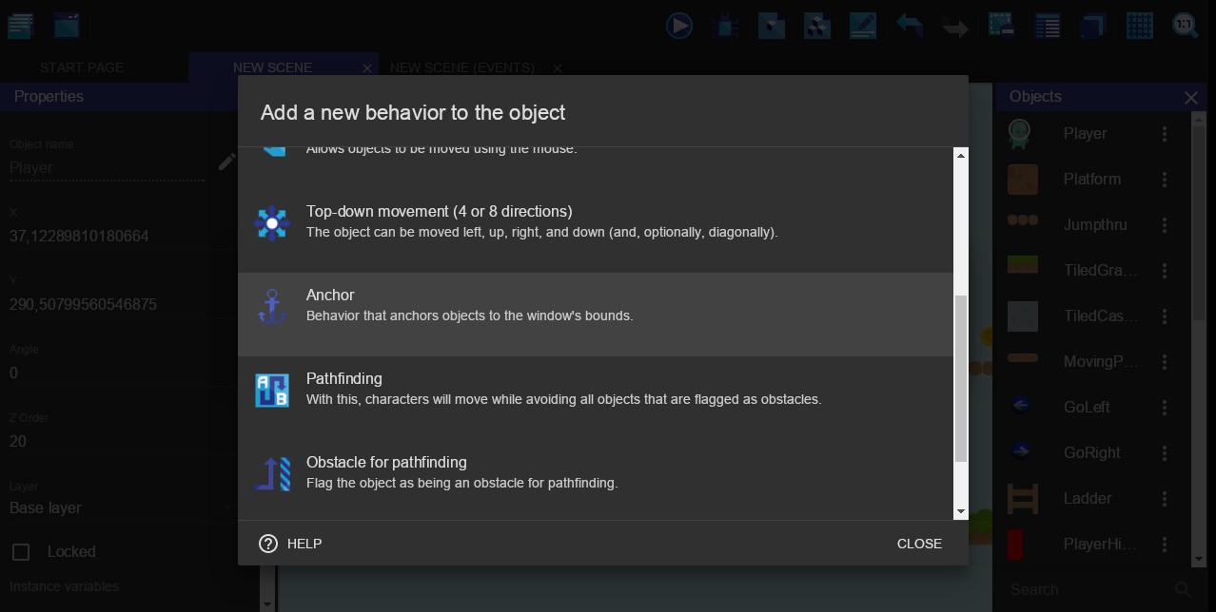Switch to the NEW SCENE (EVENTS) tab
This screenshot has height=612, width=1216.
462,68
